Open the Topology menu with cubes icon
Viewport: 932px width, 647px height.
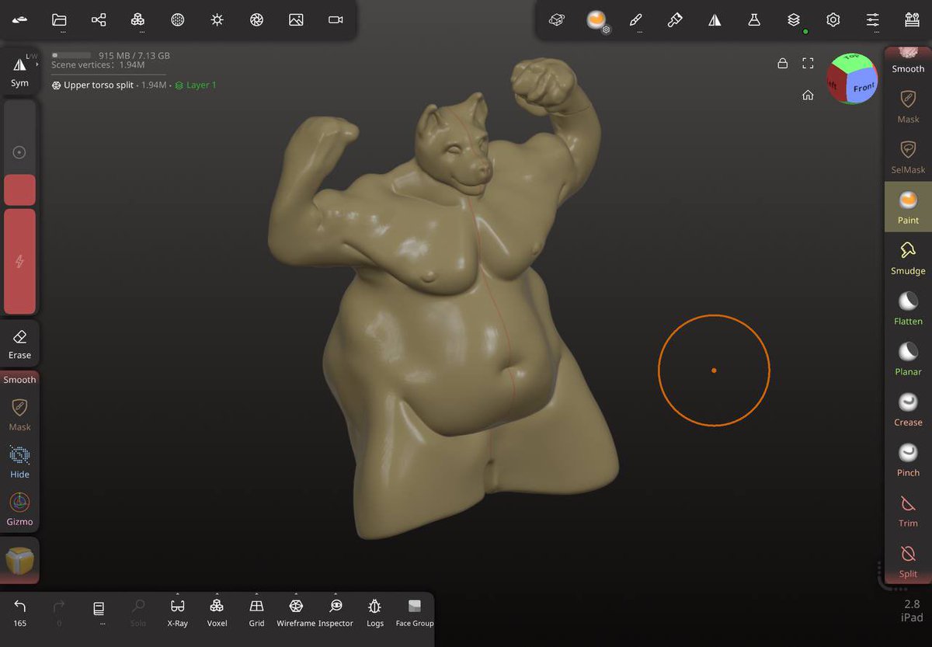point(138,20)
